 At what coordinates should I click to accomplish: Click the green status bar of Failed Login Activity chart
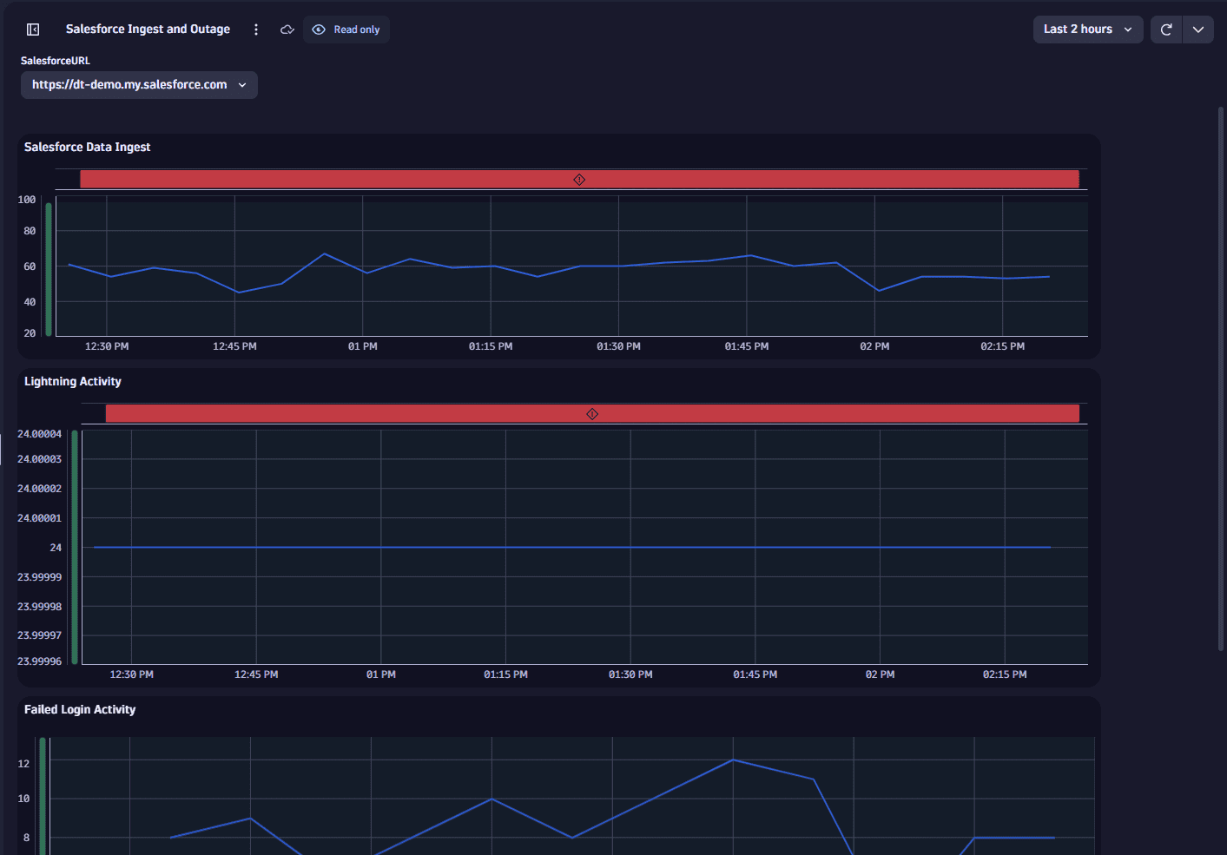click(43, 796)
